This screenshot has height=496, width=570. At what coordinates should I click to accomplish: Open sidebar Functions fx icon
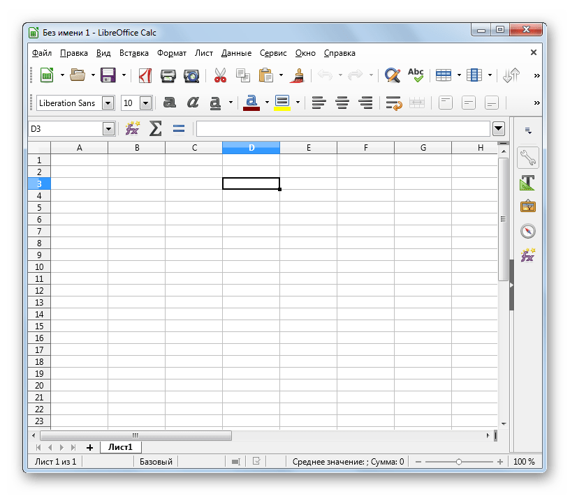click(x=528, y=255)
